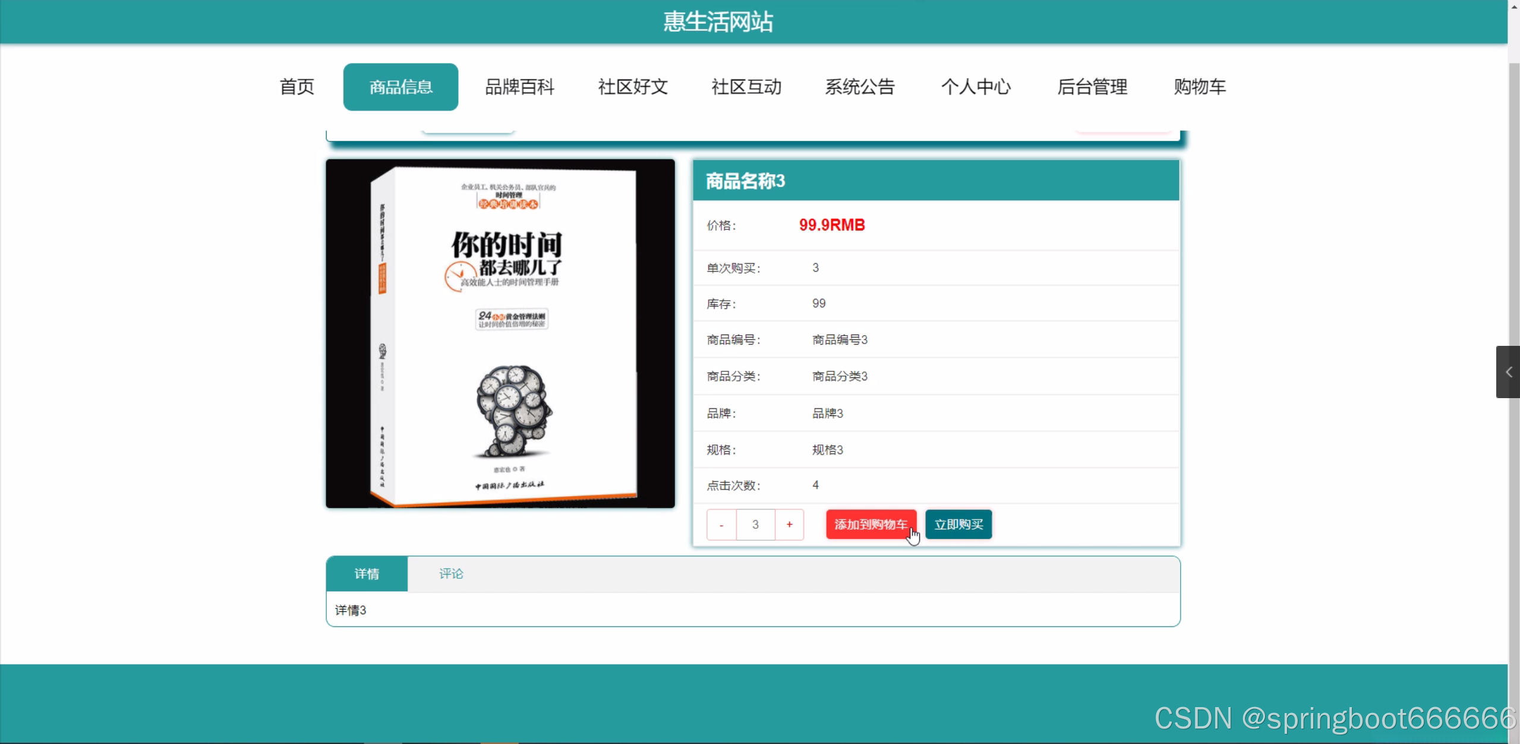View 系统公告 page
This screenshot has width=1520, height=744.
859,87
